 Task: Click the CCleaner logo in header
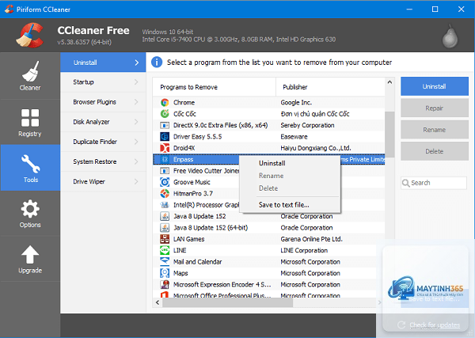click(30, 36)
